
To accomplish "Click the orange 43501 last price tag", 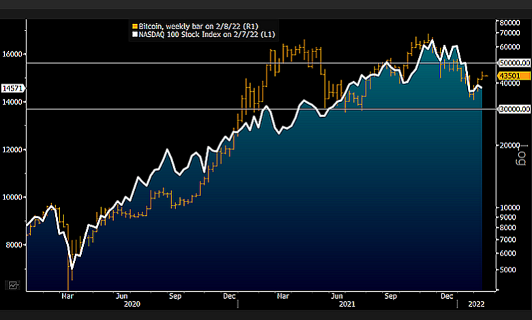I will (x=510, y=76).
